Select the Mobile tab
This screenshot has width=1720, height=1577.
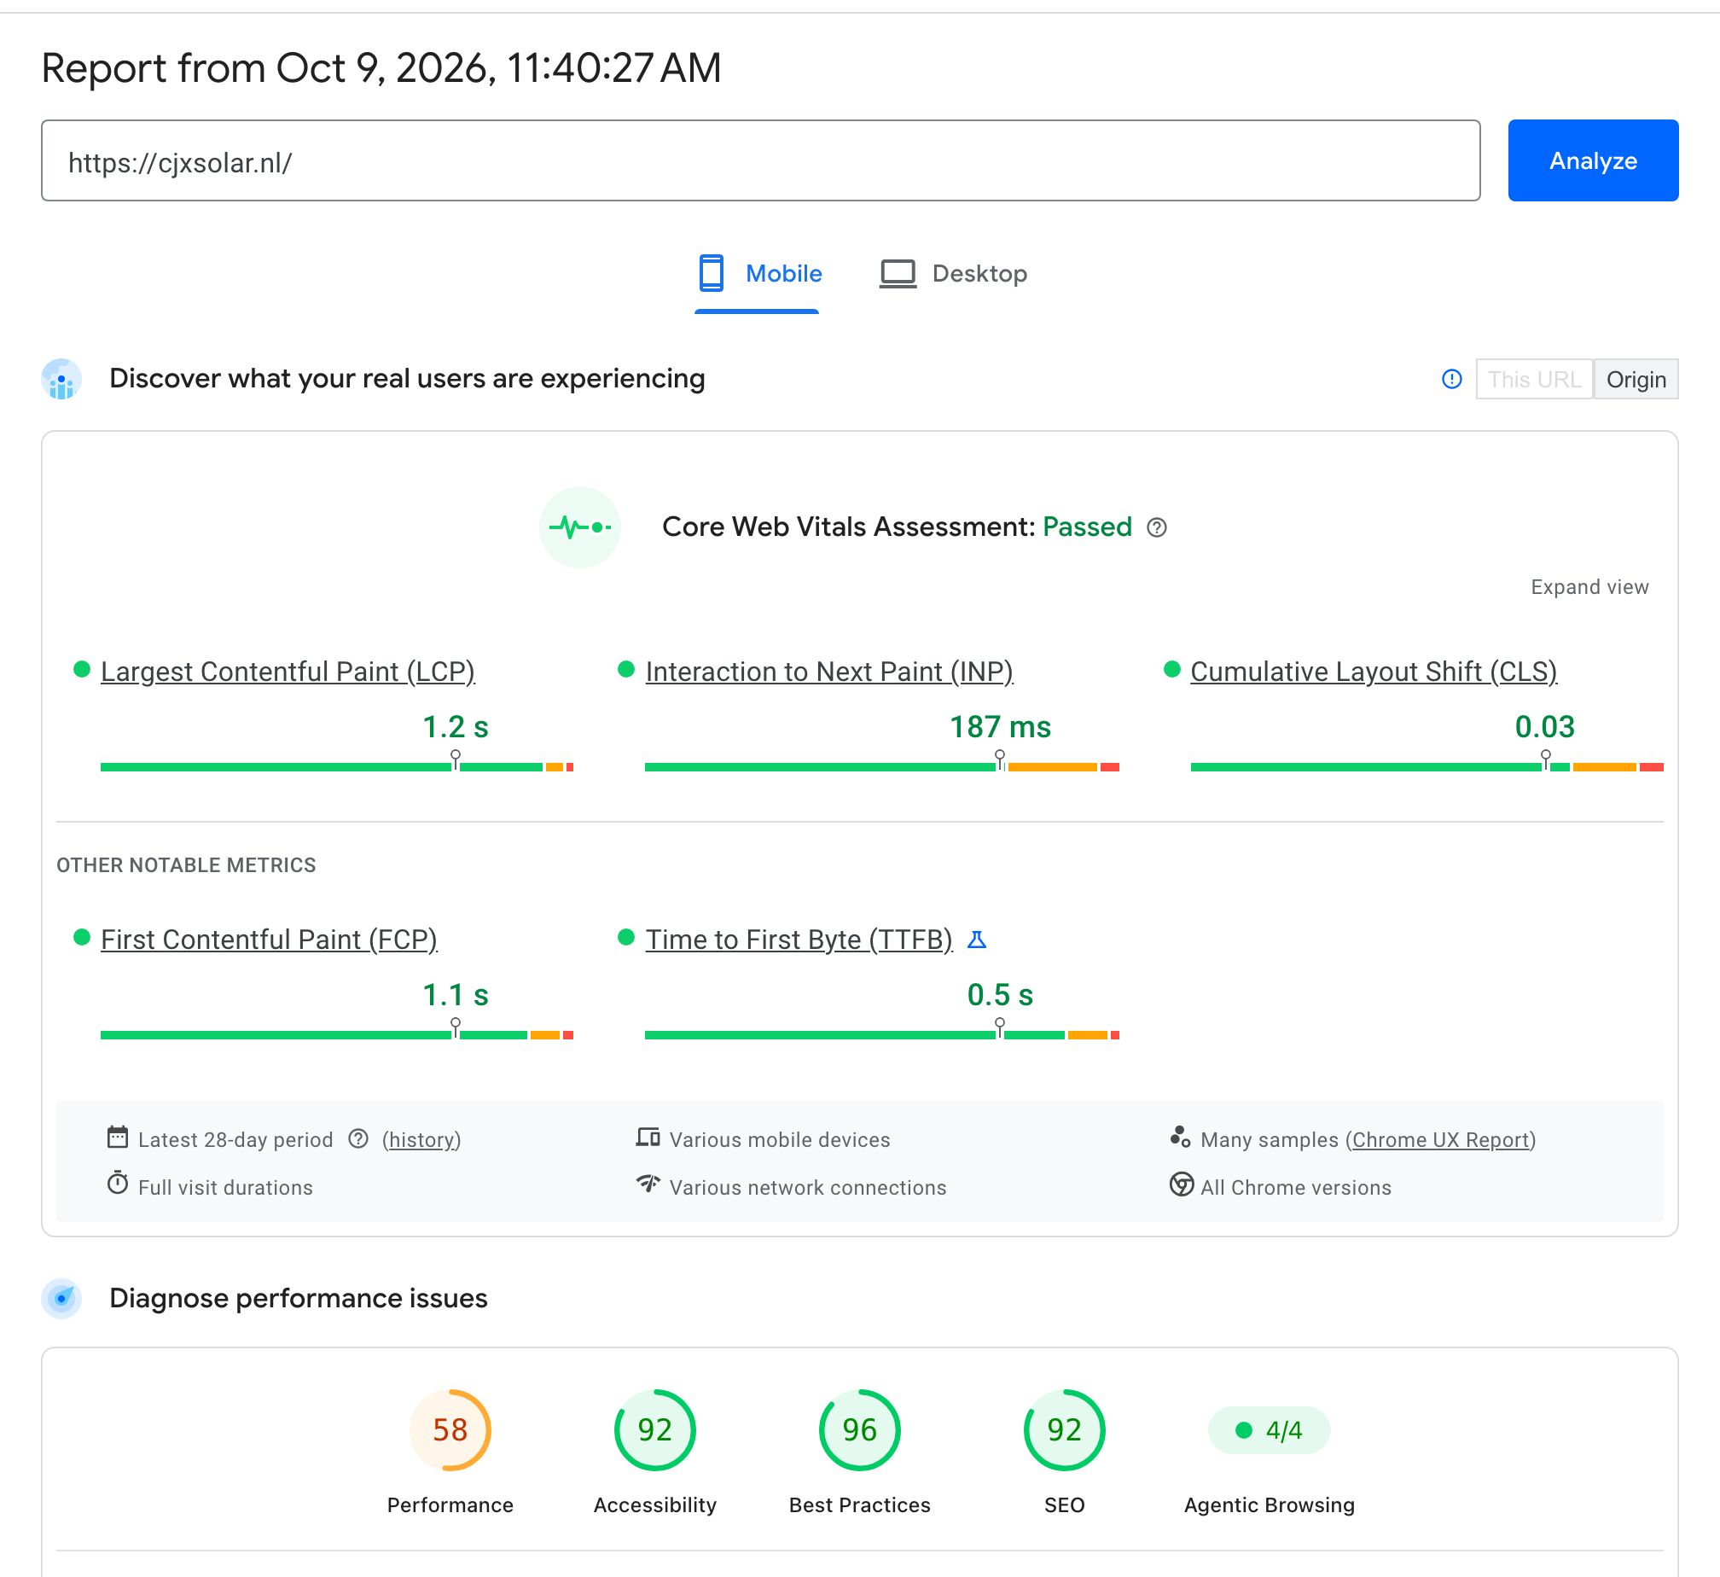757,274
